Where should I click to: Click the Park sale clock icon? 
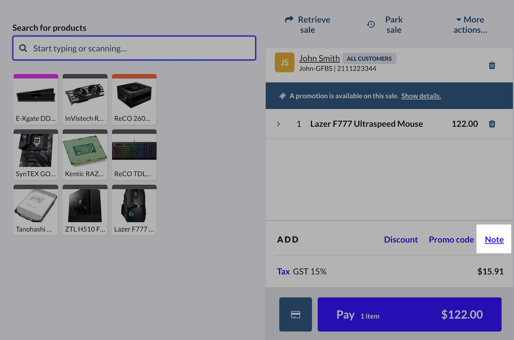click(371, 25)
